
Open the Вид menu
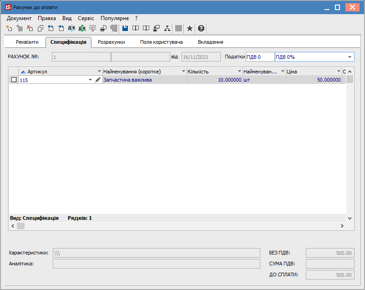(x=67, y=18)
